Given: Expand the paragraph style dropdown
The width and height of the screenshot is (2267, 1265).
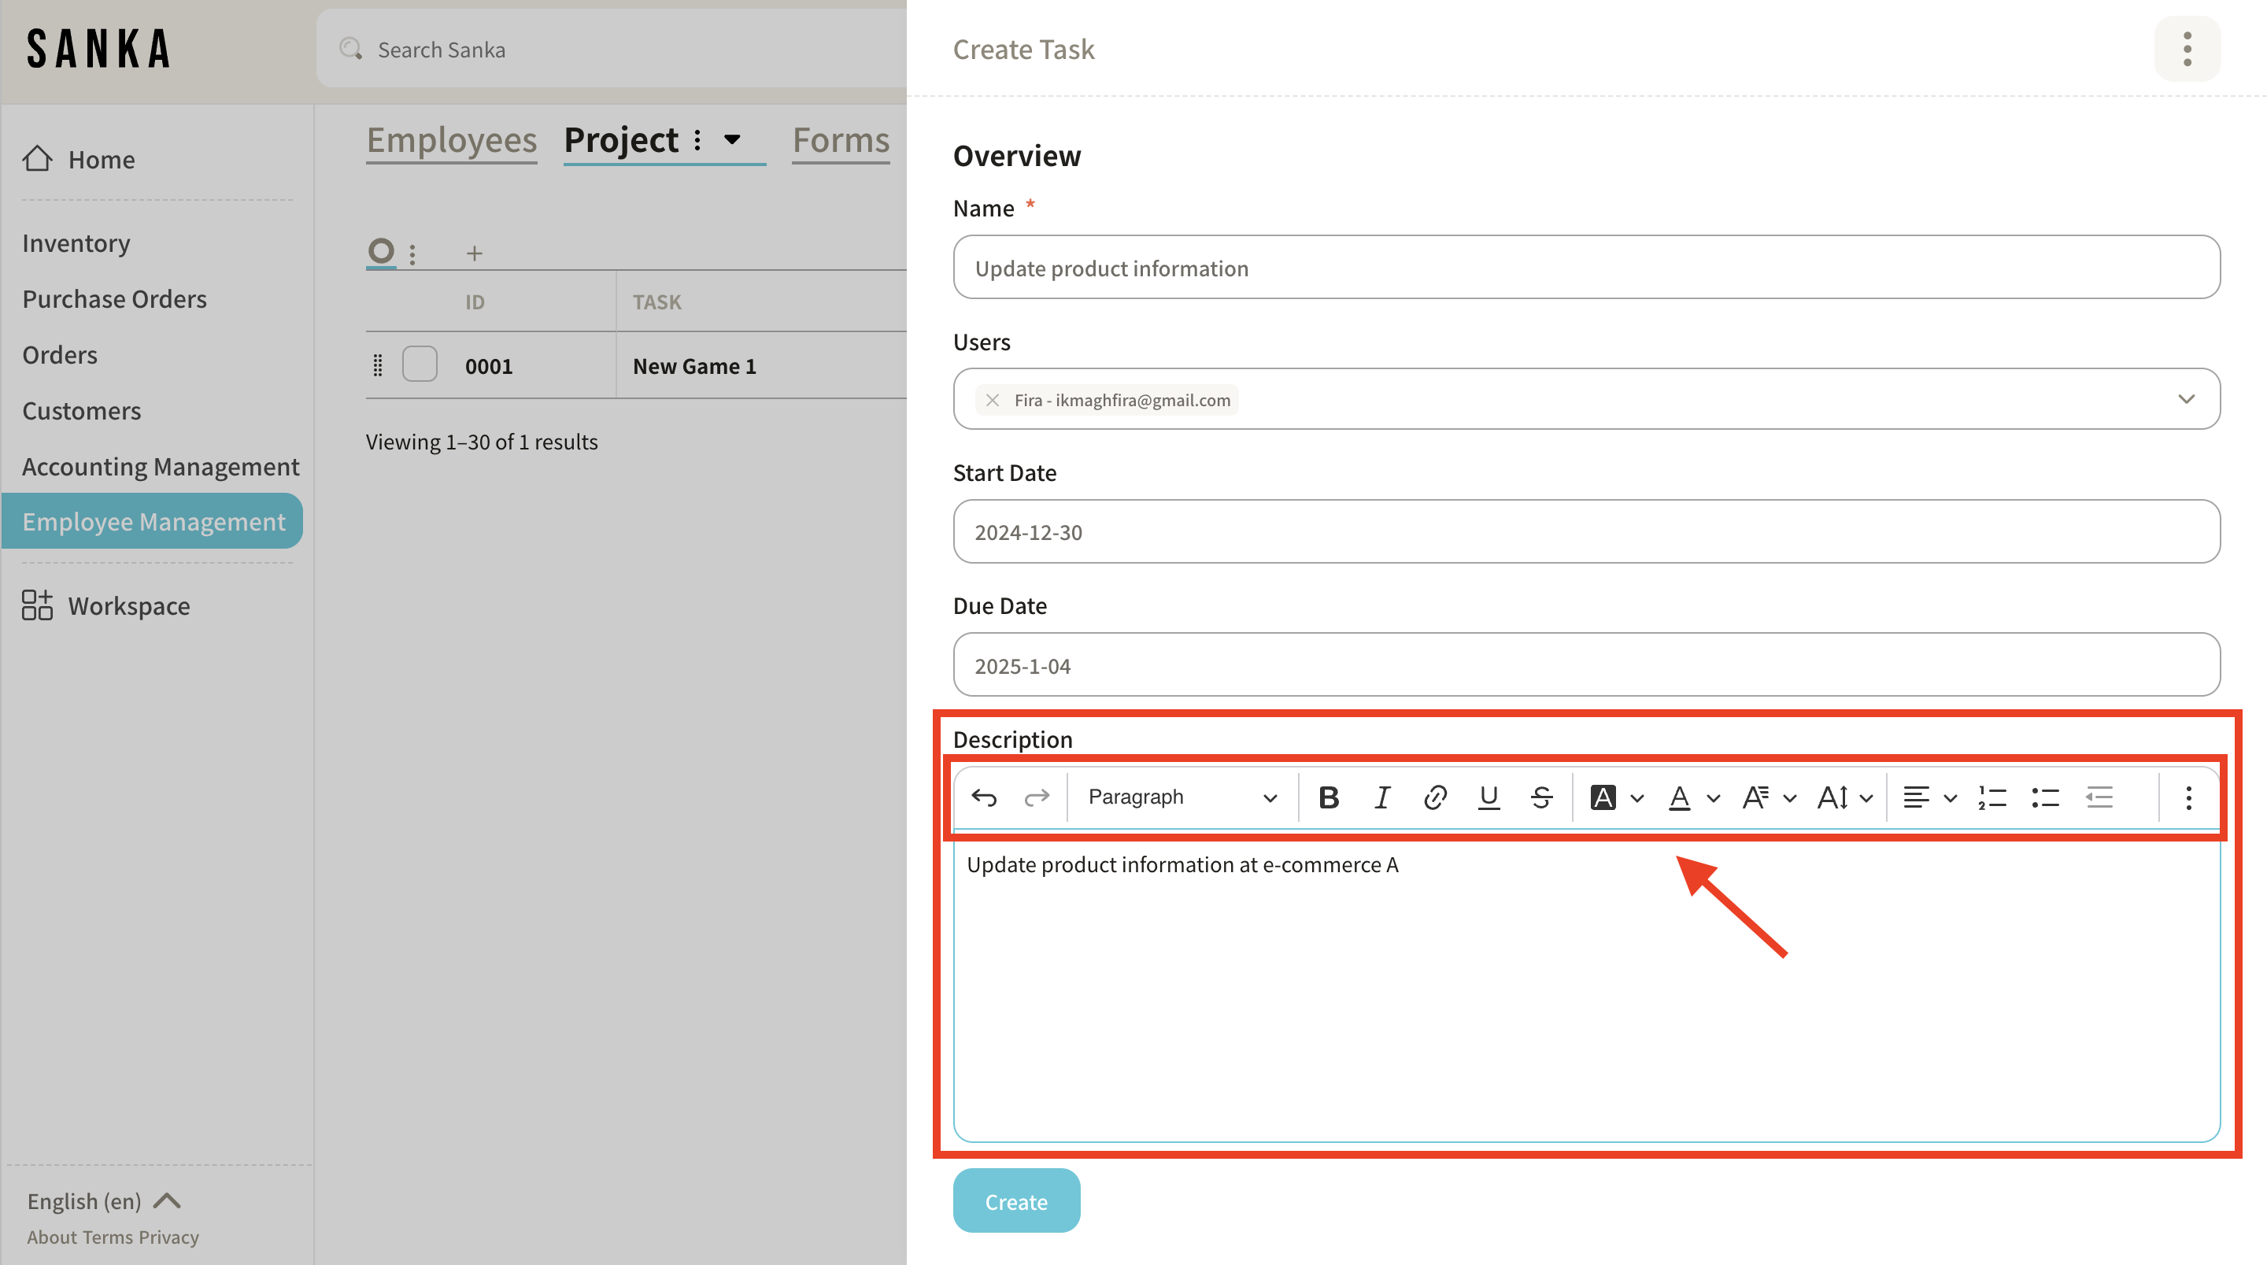Looking at the screenshot, I should [x=1180, y=796].
